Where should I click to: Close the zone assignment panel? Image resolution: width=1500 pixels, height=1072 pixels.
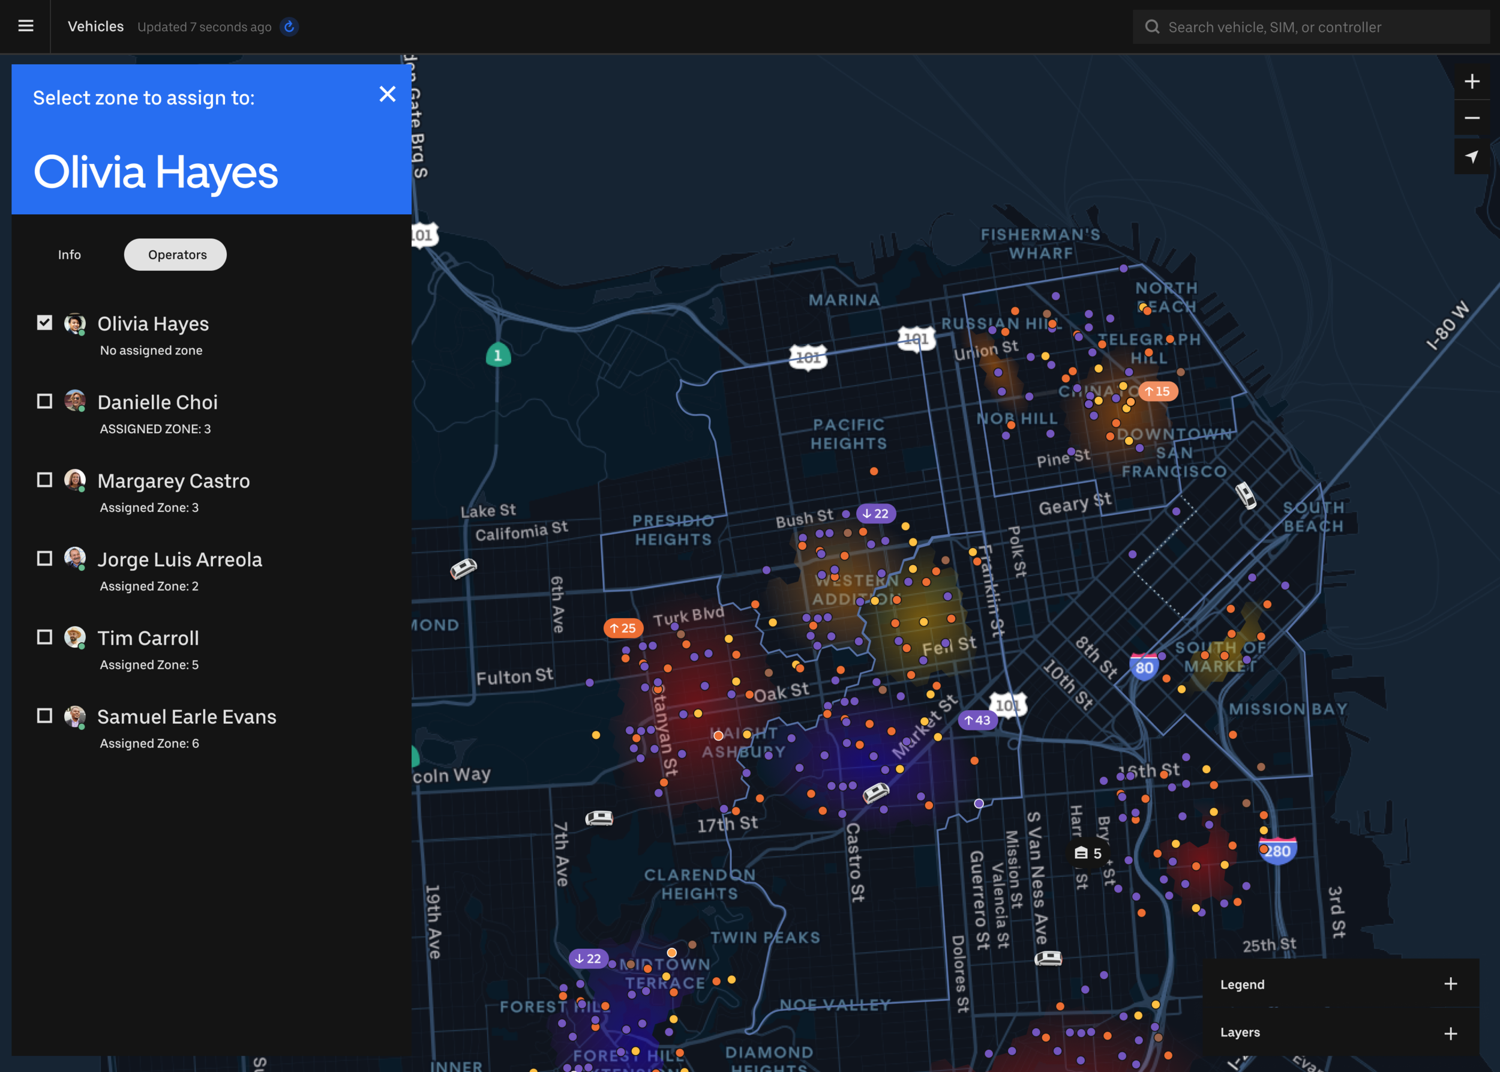[x=388, y=94]
